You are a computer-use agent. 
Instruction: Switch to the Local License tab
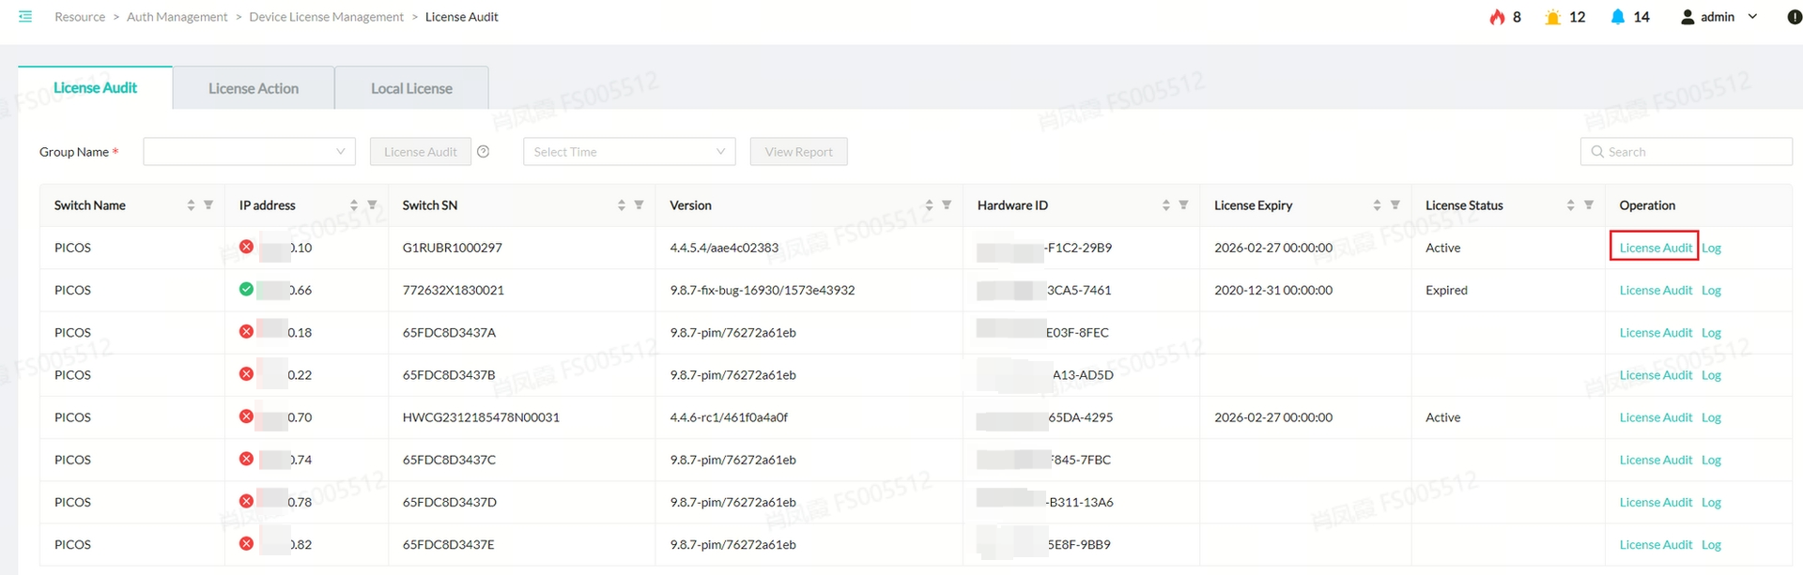point(411,88)
